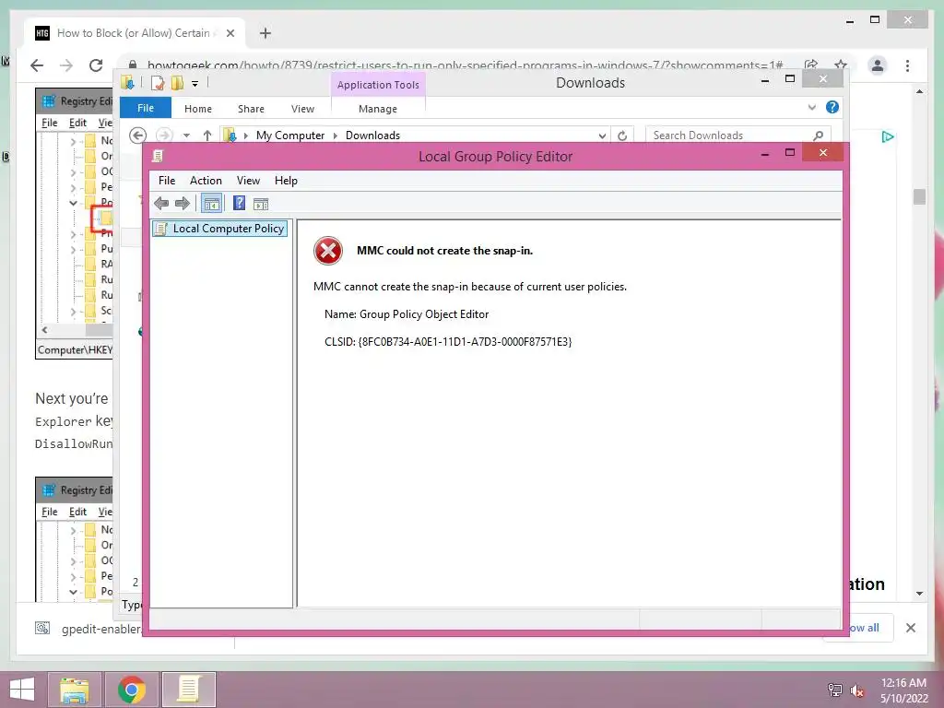Click search magnifier icon in Downloads window
The width and height of the screenshot is (944, 708).
click(x=818, y=136)
